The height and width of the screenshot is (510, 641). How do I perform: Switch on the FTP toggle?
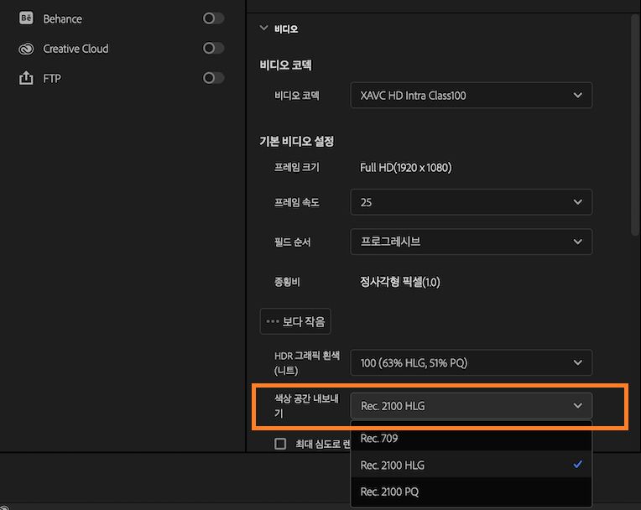213,78
